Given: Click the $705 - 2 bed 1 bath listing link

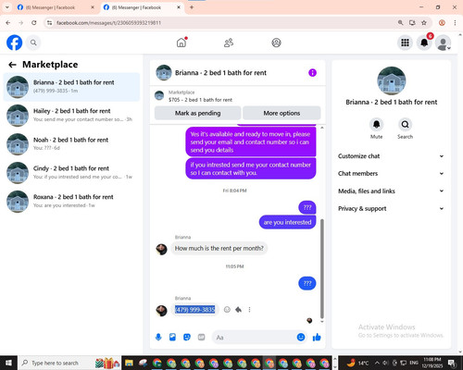Looking at the screenshot, I should click(200, 100).
